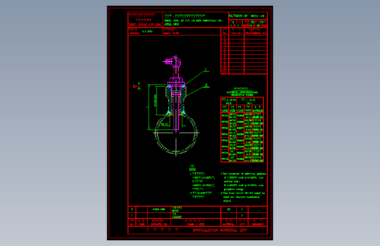
Task: Click row number 5 in the tag table
Action: coord(225,53)
